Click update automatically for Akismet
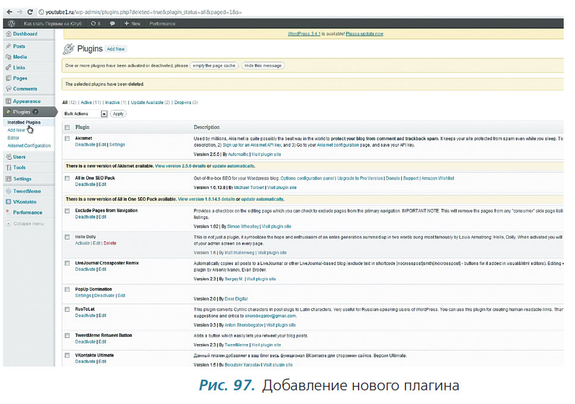Viewport: 575px width, 404px height. pos(233,166)
